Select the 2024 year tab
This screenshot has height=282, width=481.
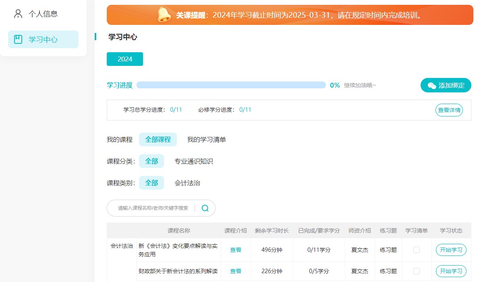coord(124,59)
